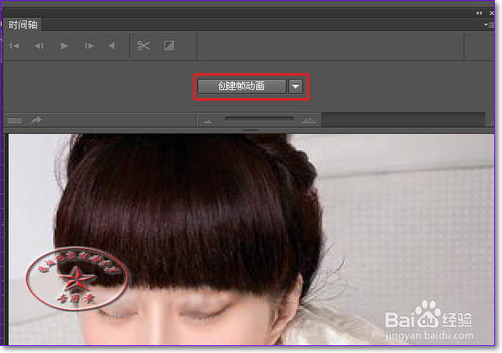Advance to the next frame
This screenshot has height=353, width=502.
[x=89, y=45]
